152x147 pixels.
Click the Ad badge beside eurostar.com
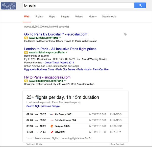tap(26, 38)
